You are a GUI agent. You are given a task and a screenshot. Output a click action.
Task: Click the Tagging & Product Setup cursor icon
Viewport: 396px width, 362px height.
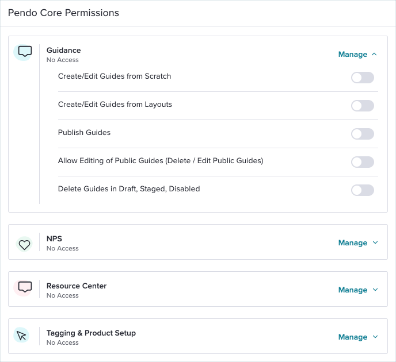point(21,336)
